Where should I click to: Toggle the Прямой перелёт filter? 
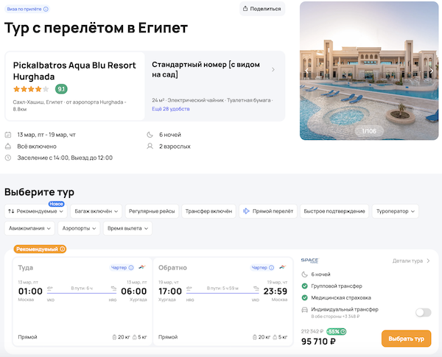coord(266,211)
